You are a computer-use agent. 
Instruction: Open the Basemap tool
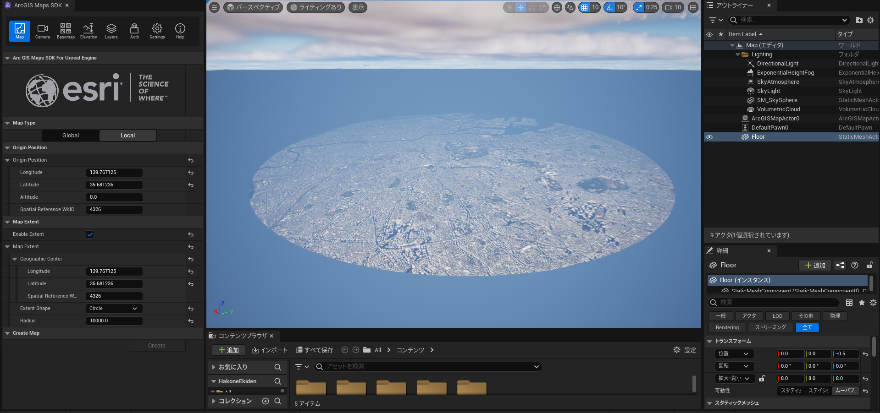[x=66, y=31]
